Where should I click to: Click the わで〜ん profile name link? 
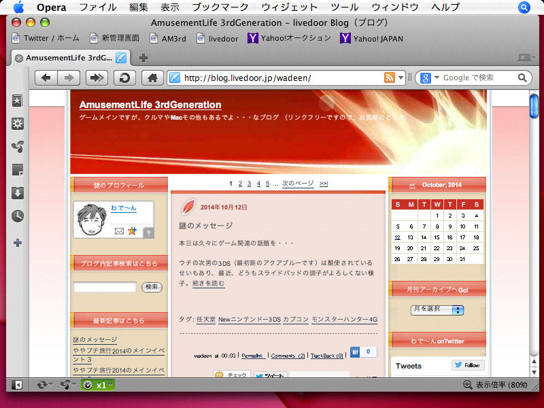click(124, 207)
